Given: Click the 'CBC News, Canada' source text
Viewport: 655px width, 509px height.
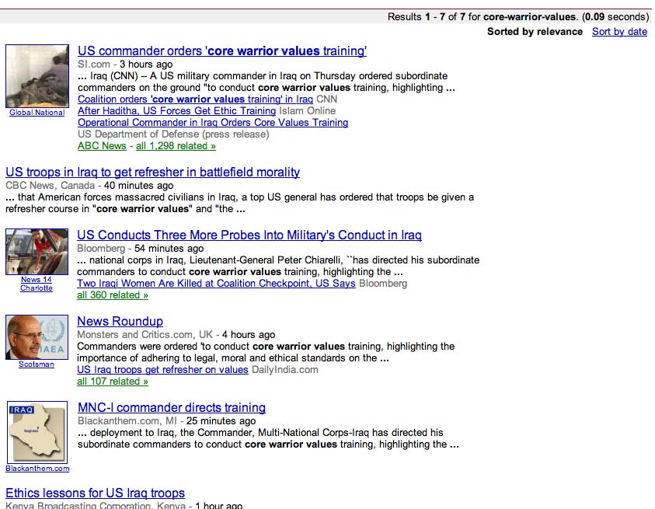Looking at the screenshot, I should point(51,186).
